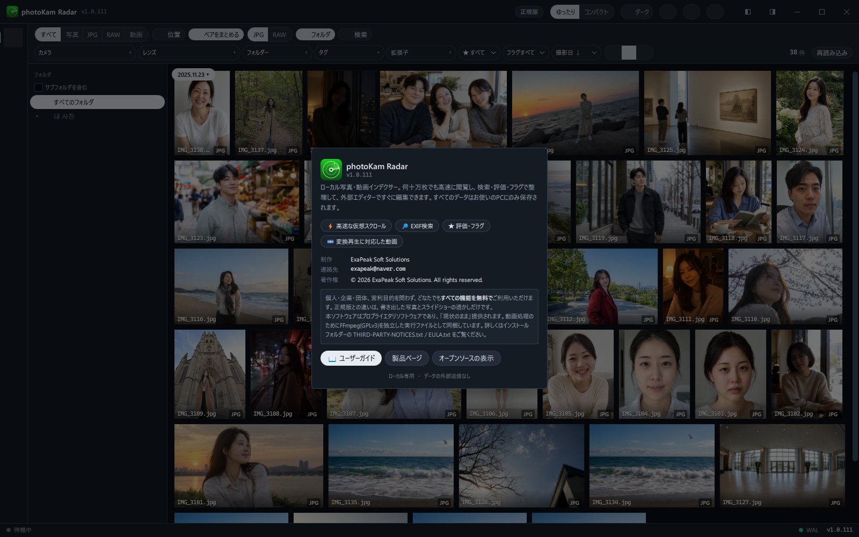The height and width of the screenshot is (537, 859).
Task: Toggle the 検索 search switch
Action: [x=355, y=34]
